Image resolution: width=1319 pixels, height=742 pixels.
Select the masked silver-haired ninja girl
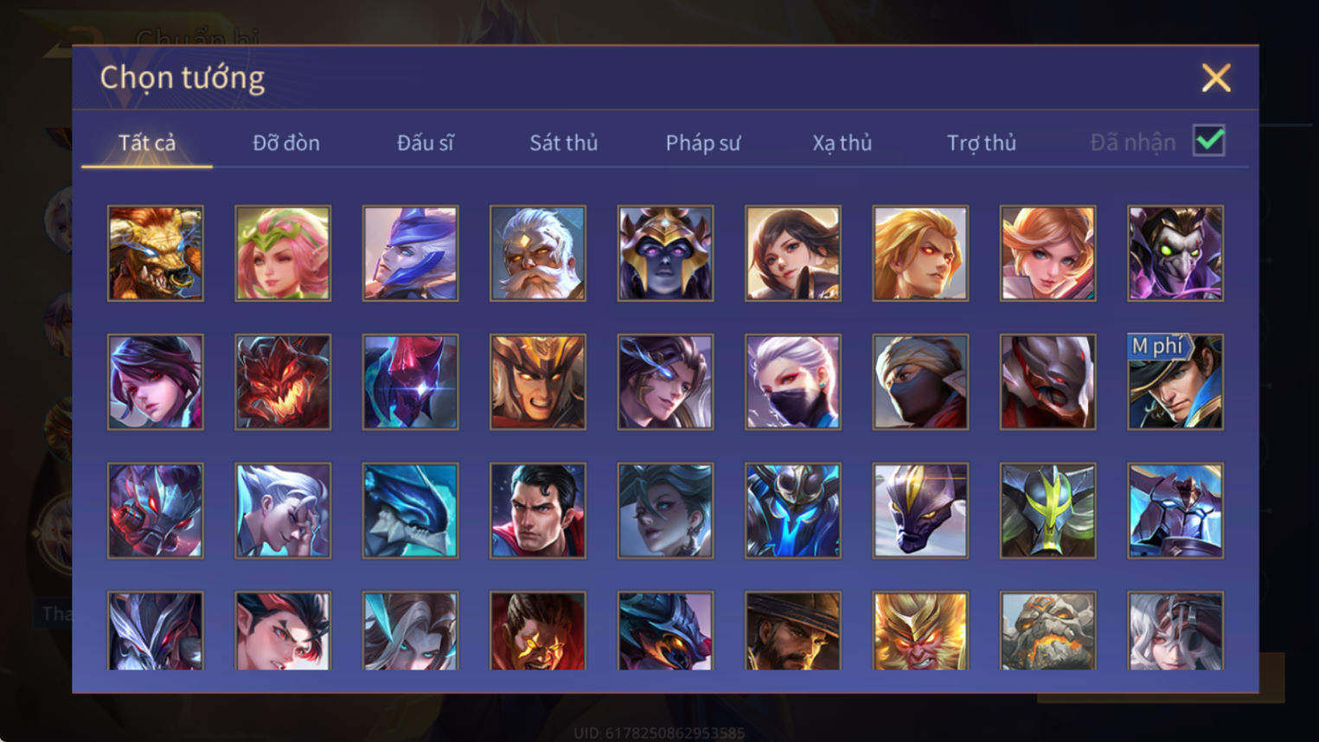pyautogui.click(x=793, y=382)
